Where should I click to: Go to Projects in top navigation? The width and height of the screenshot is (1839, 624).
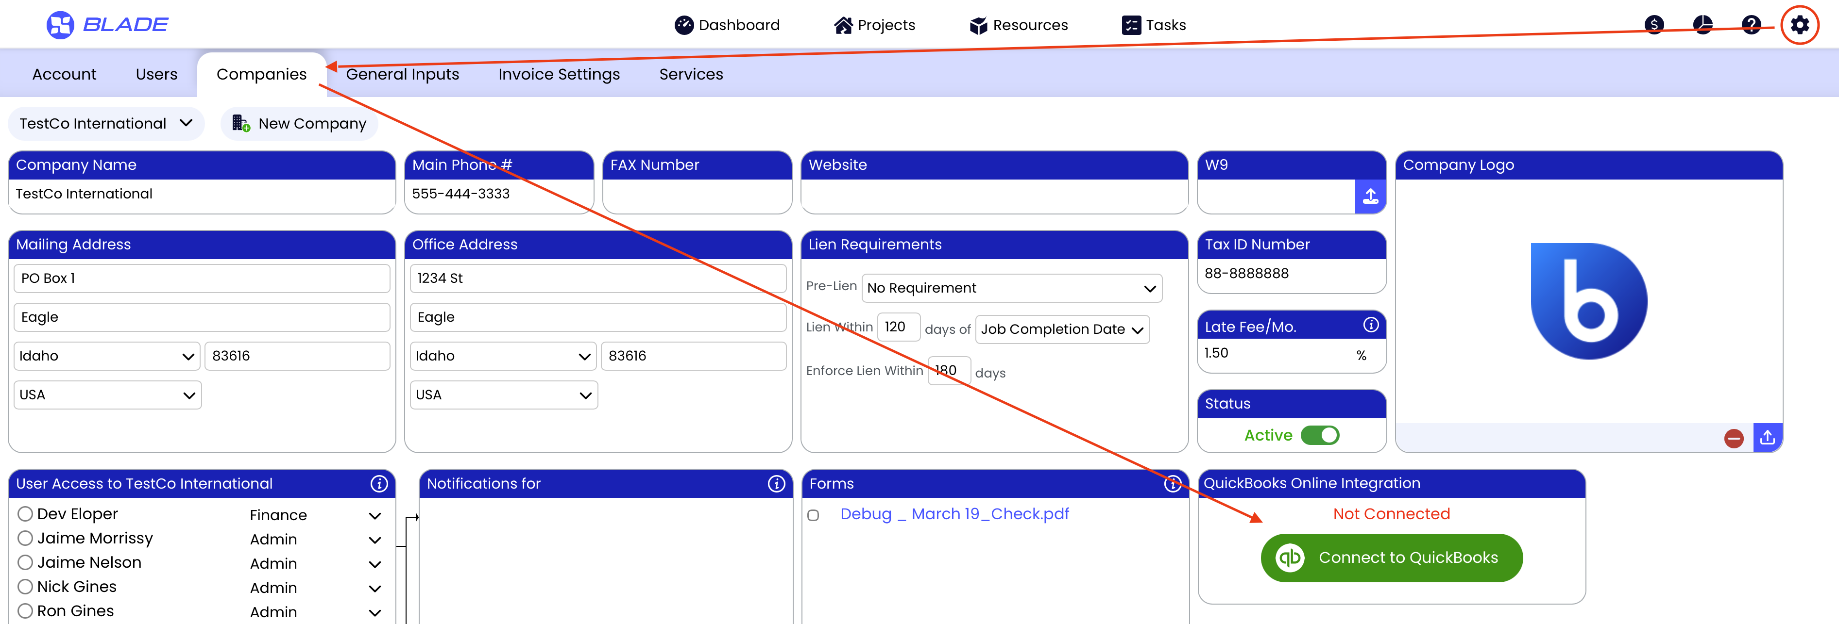874,25
